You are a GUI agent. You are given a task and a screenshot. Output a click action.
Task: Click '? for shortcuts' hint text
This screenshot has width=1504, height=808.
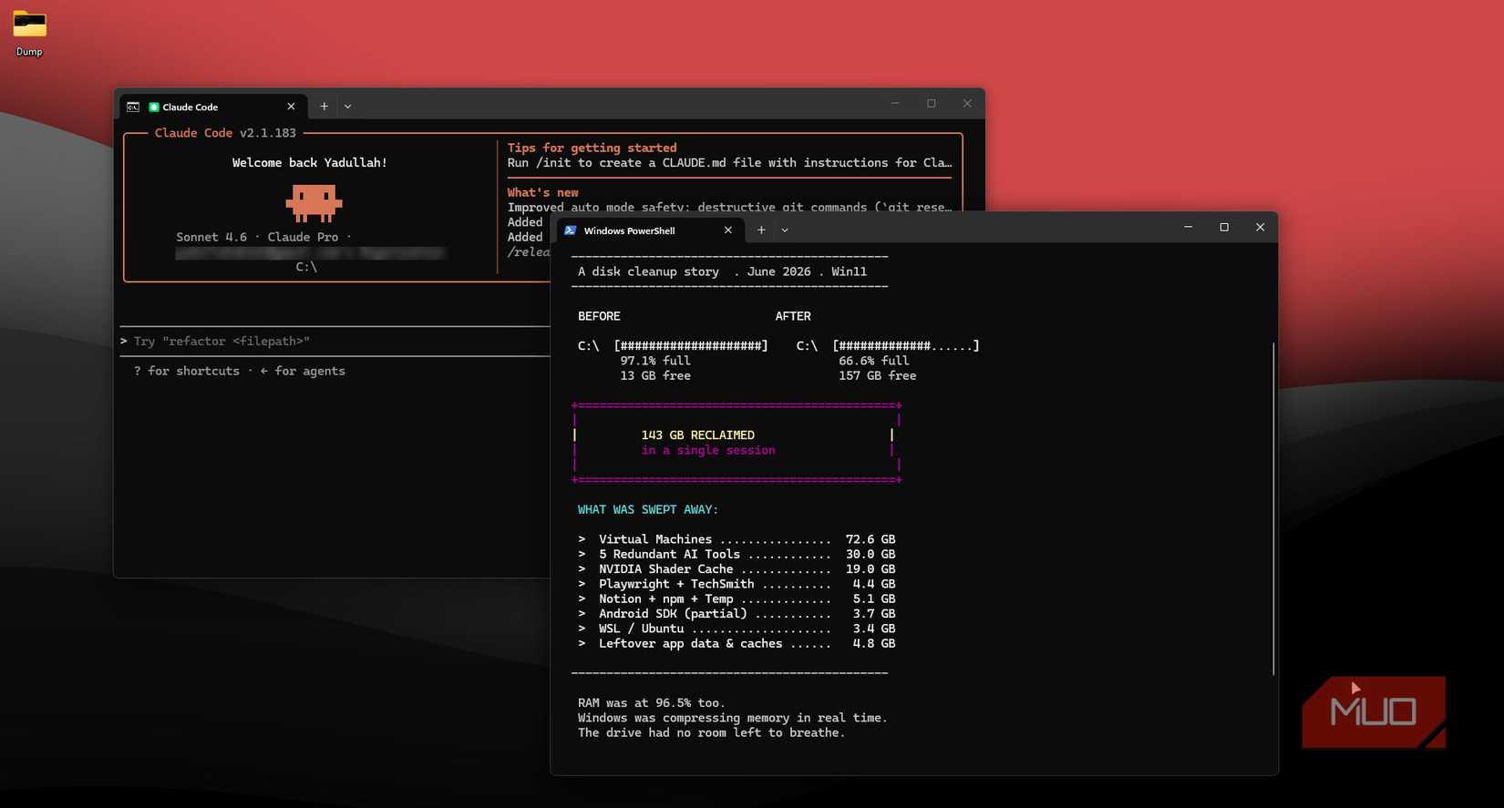coord(187,371)
